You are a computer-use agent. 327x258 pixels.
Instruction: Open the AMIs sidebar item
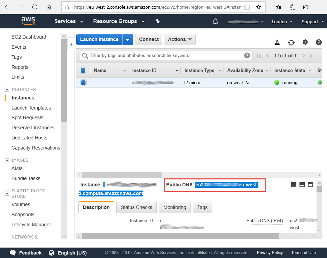(17, 168)
